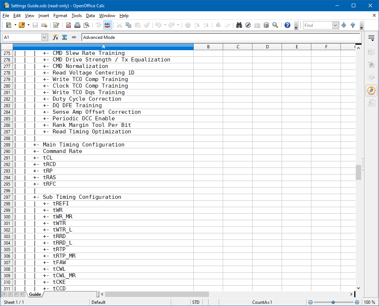The image size is (379, 306).
Task: Click Find Next down arrow button
Action: point(344,25)
